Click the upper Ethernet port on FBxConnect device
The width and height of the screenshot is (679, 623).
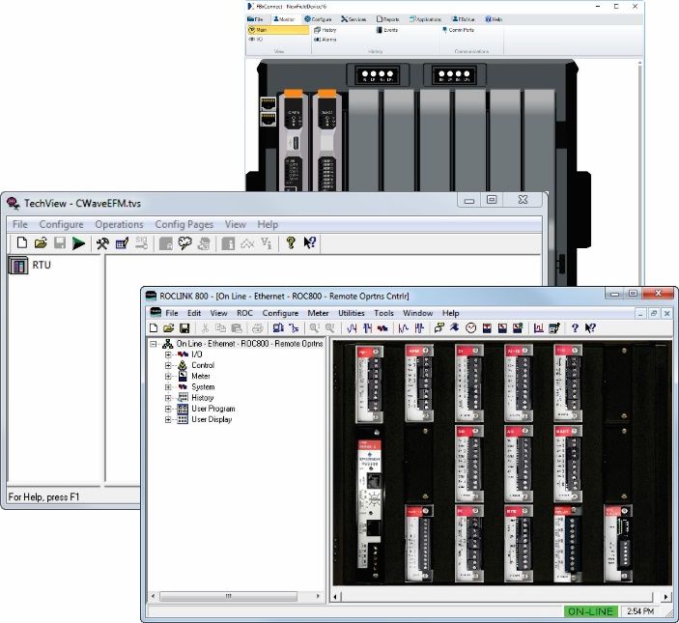pos(268,104)
